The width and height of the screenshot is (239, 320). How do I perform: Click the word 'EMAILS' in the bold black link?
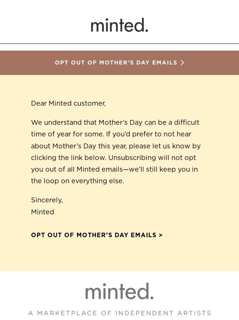143,235
